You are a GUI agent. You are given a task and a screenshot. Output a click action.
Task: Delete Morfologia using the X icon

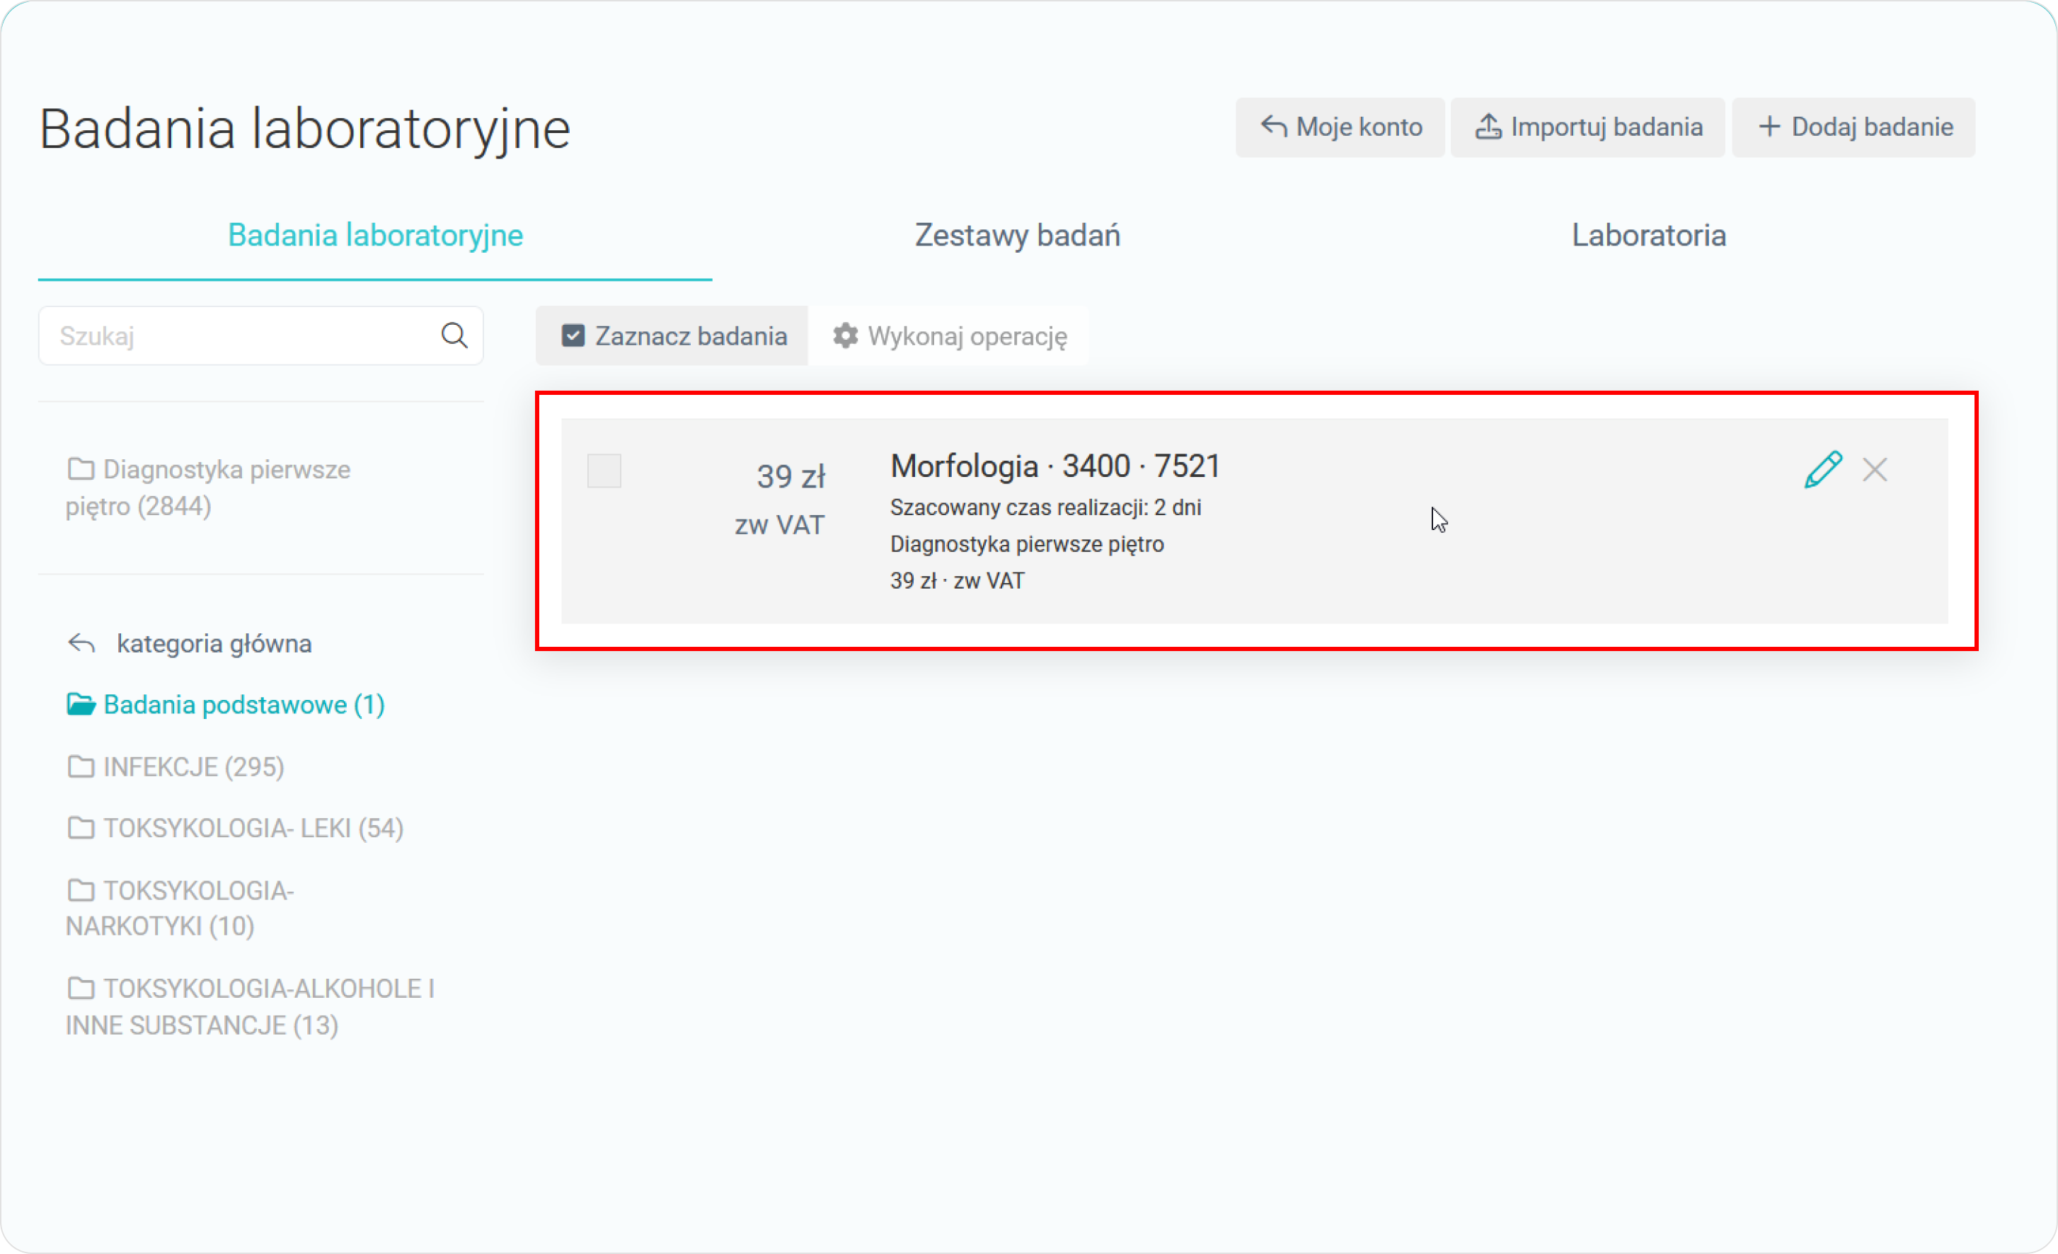click(1875, 469)
